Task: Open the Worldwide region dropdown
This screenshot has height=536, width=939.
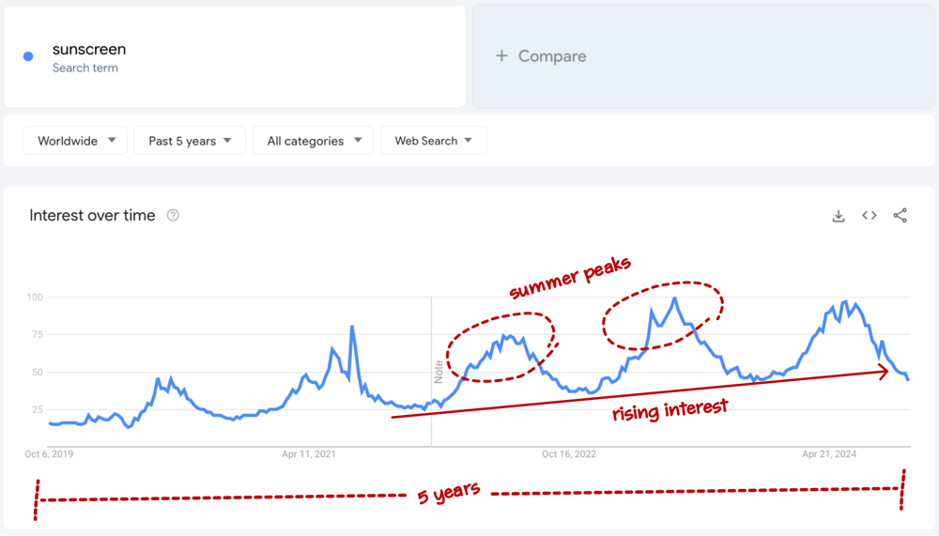Action: (x=75, y=141)
